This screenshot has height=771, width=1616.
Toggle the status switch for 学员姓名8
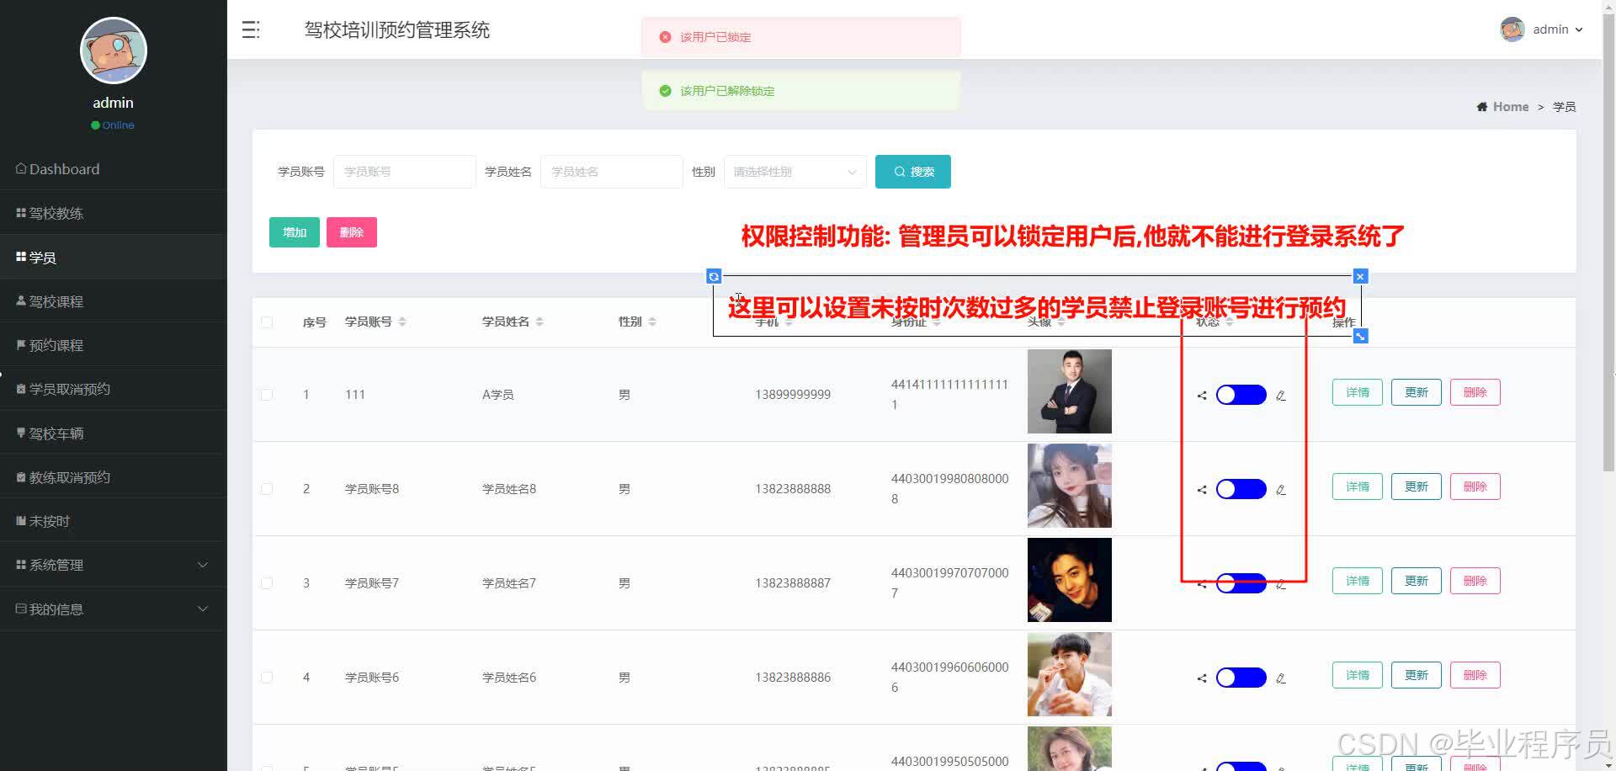tap(1241, 489)
